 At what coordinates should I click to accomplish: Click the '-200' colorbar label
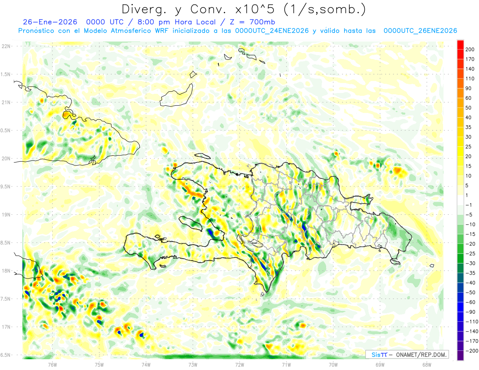pyautogui.click(x=472, y=351)
